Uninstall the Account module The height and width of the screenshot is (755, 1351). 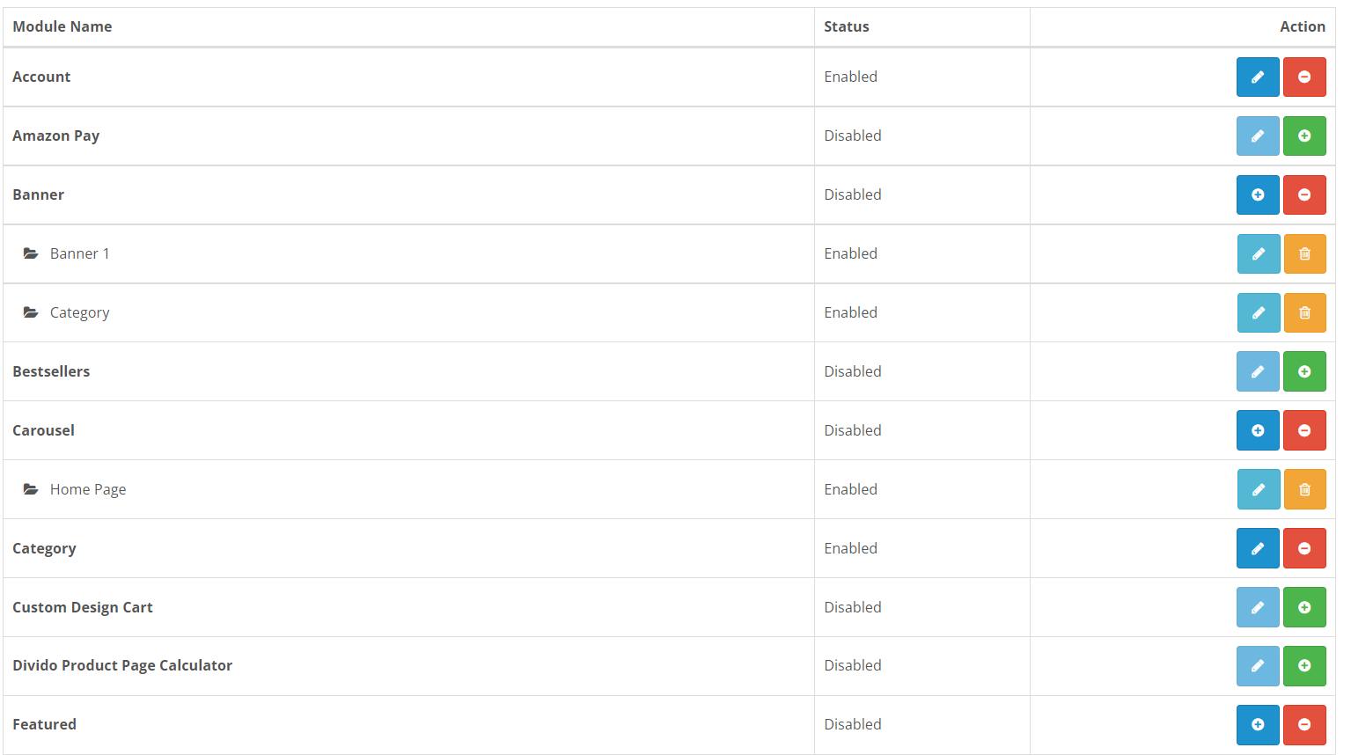(1304, 77)
